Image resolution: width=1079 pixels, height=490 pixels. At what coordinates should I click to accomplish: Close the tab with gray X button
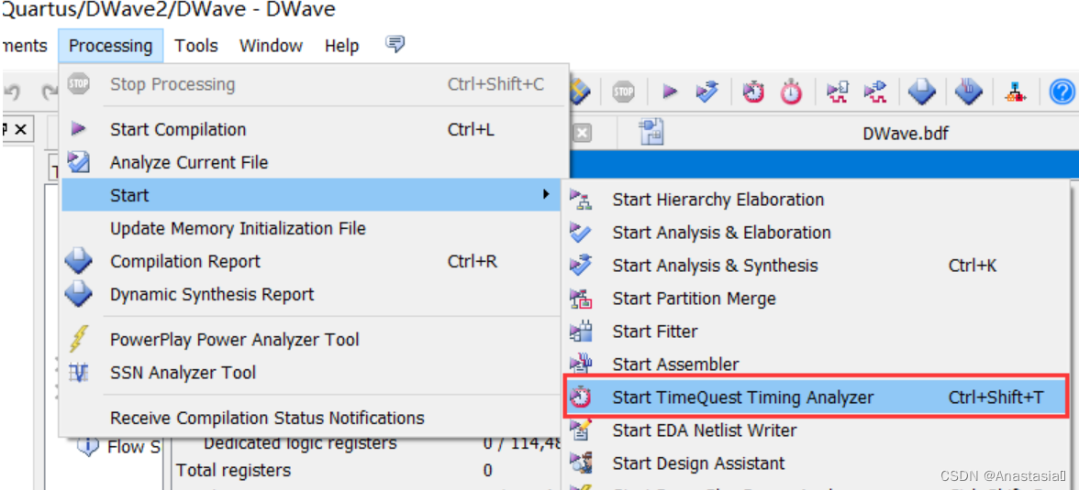coord(582,134)
